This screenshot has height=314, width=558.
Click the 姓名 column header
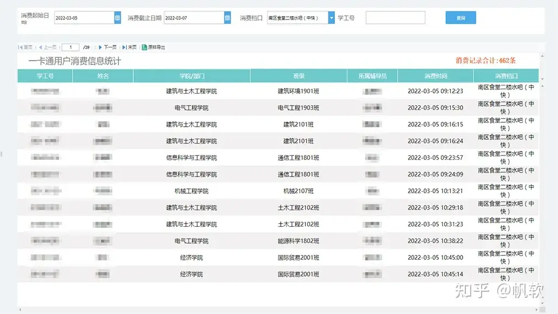(103, 76)
